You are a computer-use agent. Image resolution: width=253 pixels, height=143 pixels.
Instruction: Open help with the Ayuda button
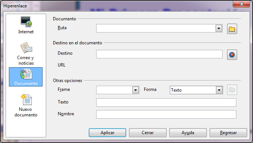[x=188, y=133]
